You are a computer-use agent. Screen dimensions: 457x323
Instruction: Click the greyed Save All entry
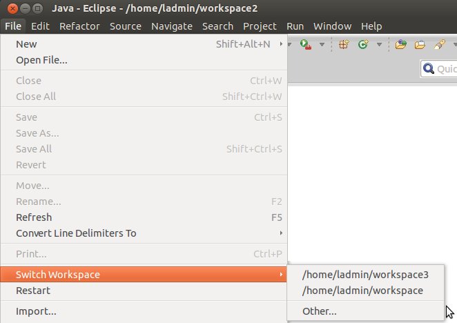coord(144,149)
